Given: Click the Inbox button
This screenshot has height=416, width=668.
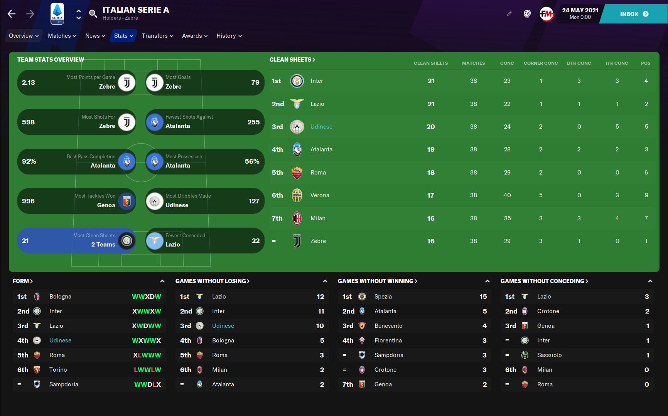Looking at the screenshot, I should 634,14.
